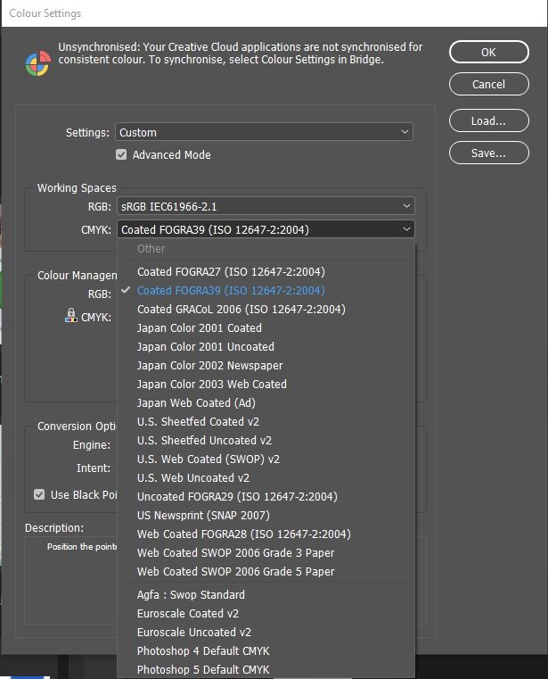Click the Load... button
The height and width of the screenshot is (679, 548).
coord(488,121)
